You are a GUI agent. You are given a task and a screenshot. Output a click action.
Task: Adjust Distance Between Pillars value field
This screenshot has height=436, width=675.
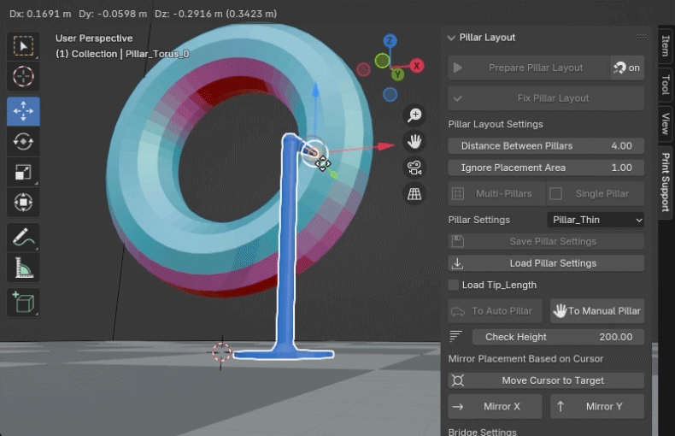(546, 145)
